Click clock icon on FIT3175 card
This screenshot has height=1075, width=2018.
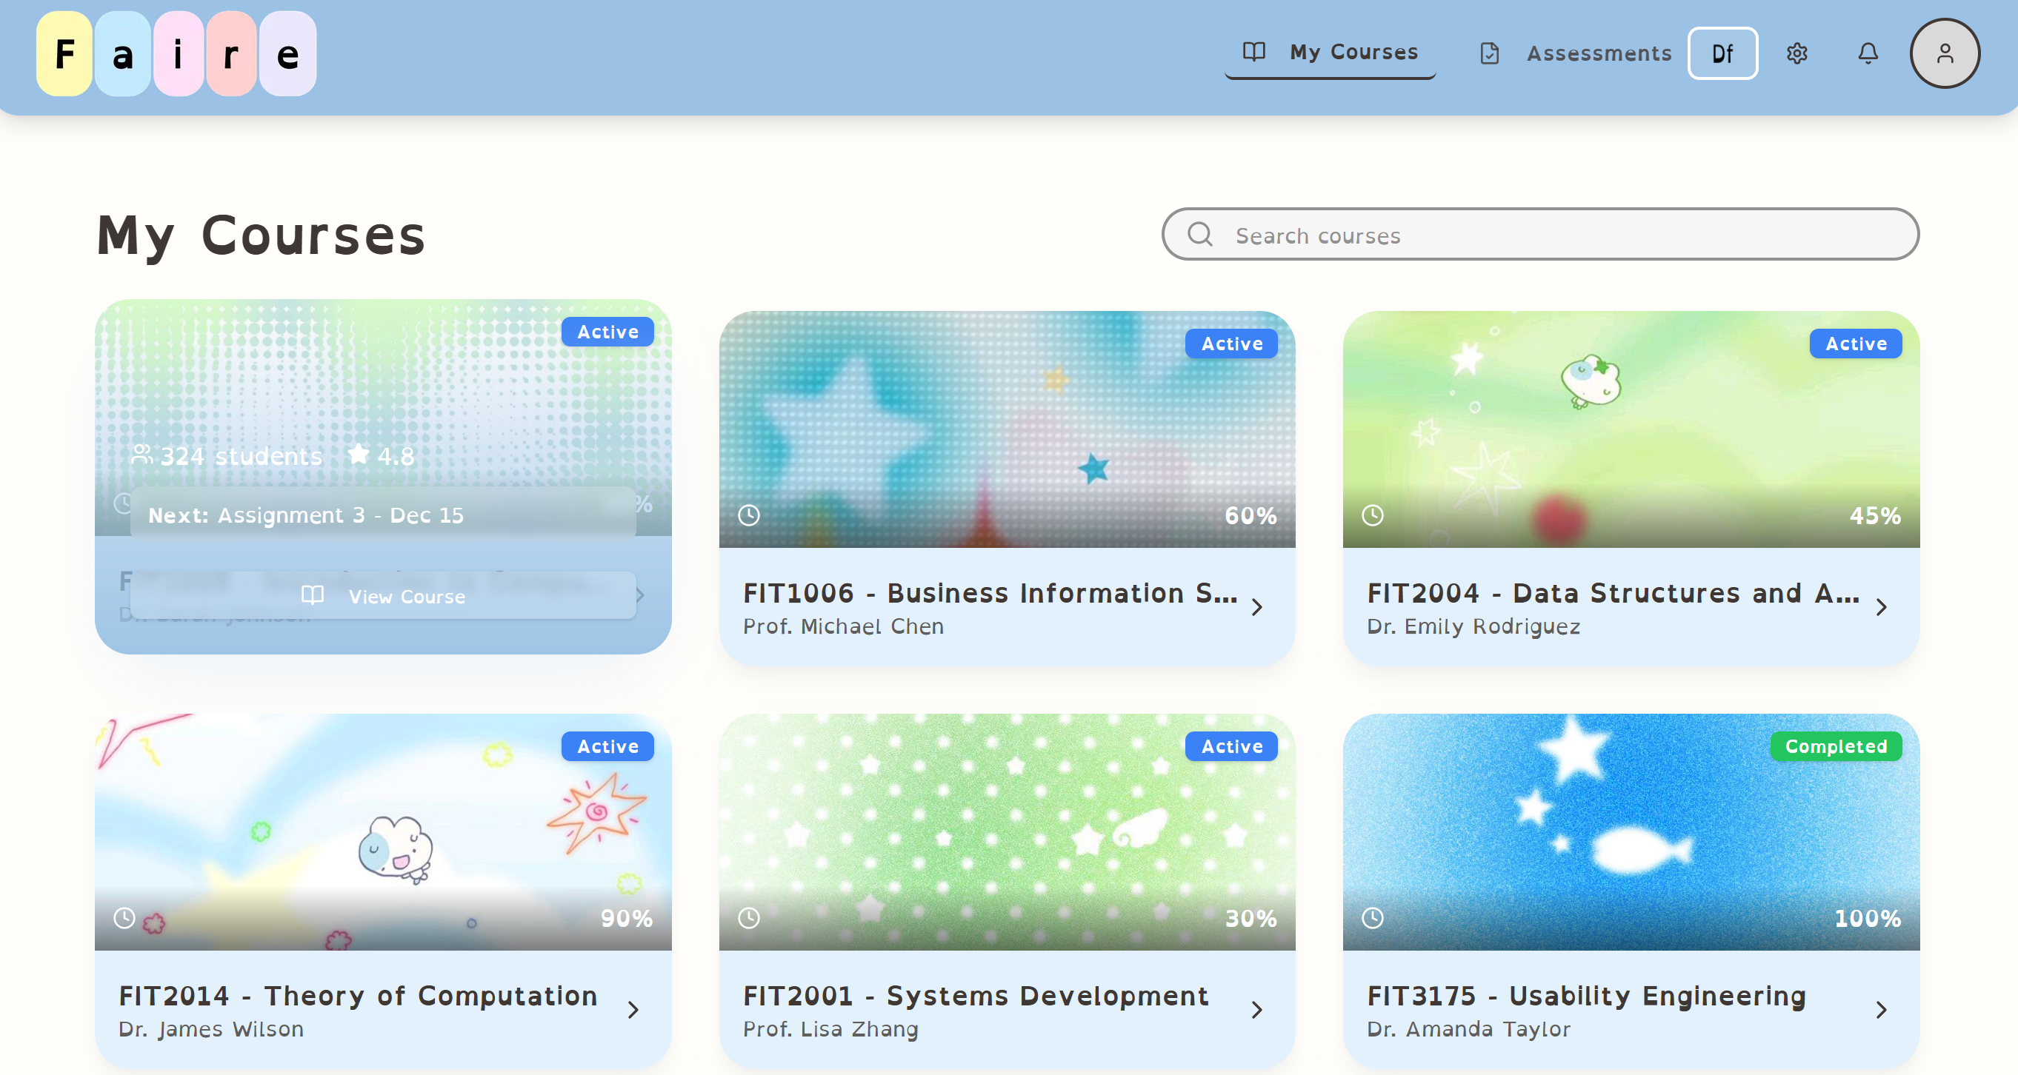(x=1373, y=917)
